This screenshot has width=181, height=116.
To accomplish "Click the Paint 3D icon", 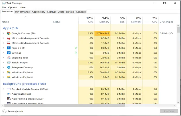I will 9,48.
